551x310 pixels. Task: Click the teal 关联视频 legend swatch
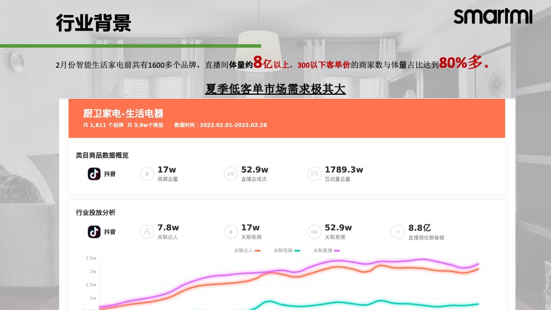coord(297,251)
